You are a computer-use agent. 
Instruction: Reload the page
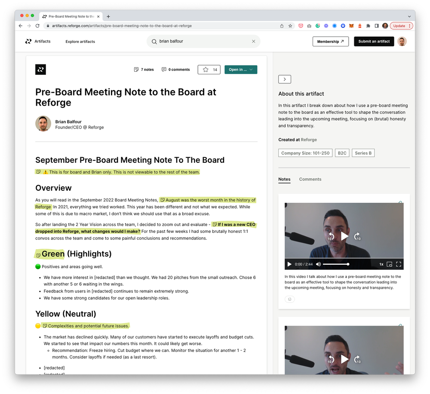pyautogui.click(x=37, y=26)
